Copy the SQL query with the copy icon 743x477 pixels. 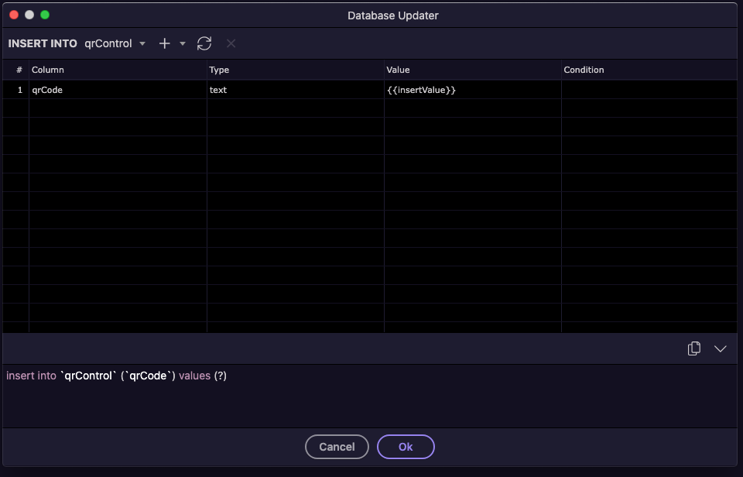694,348
